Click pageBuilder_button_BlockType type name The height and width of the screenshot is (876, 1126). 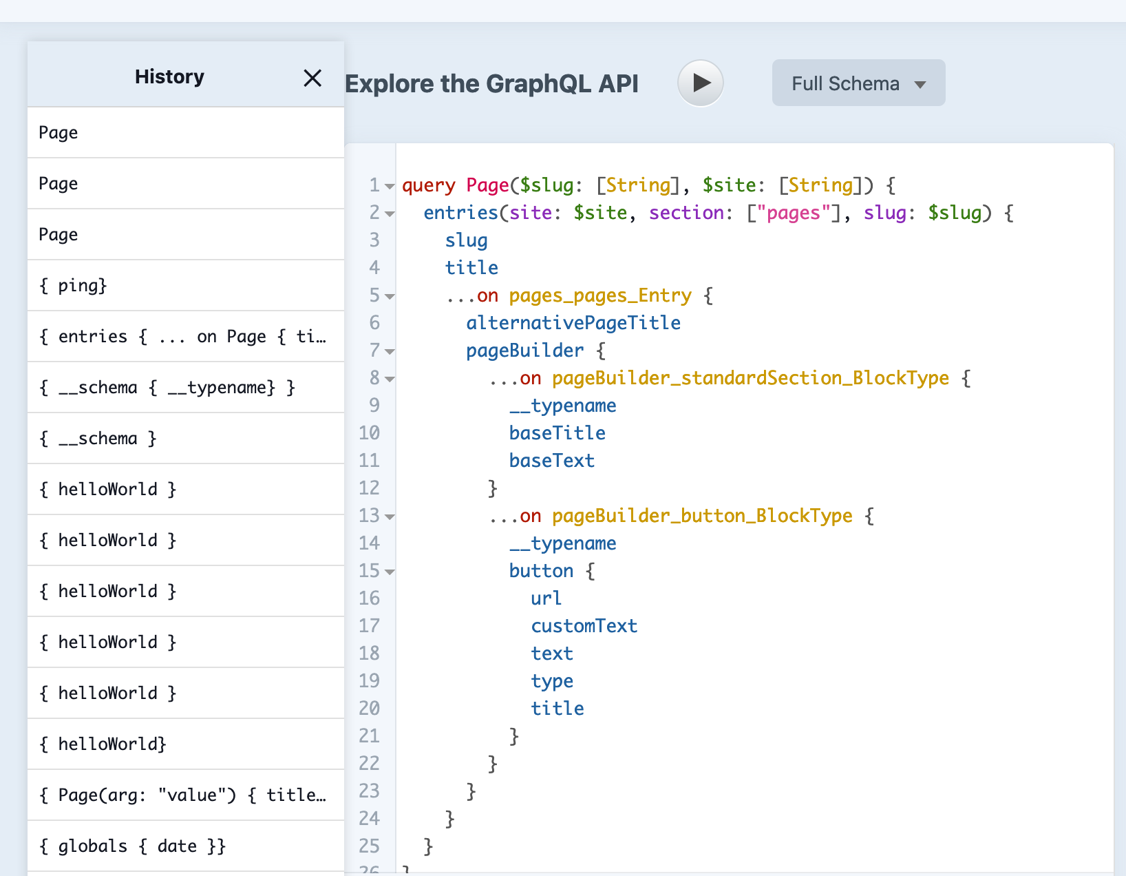tap(702, 516)
